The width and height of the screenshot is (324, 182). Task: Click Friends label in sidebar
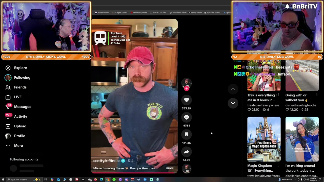(x=20, y=87)
